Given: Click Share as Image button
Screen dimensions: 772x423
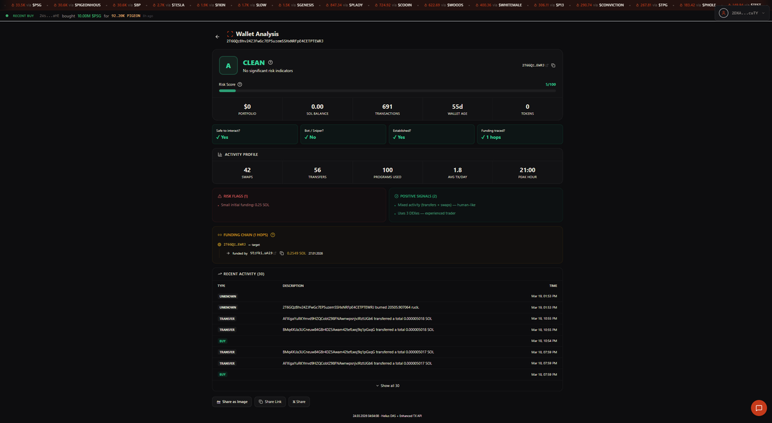Looking at the screenshot, I should [x=232, y=402].
